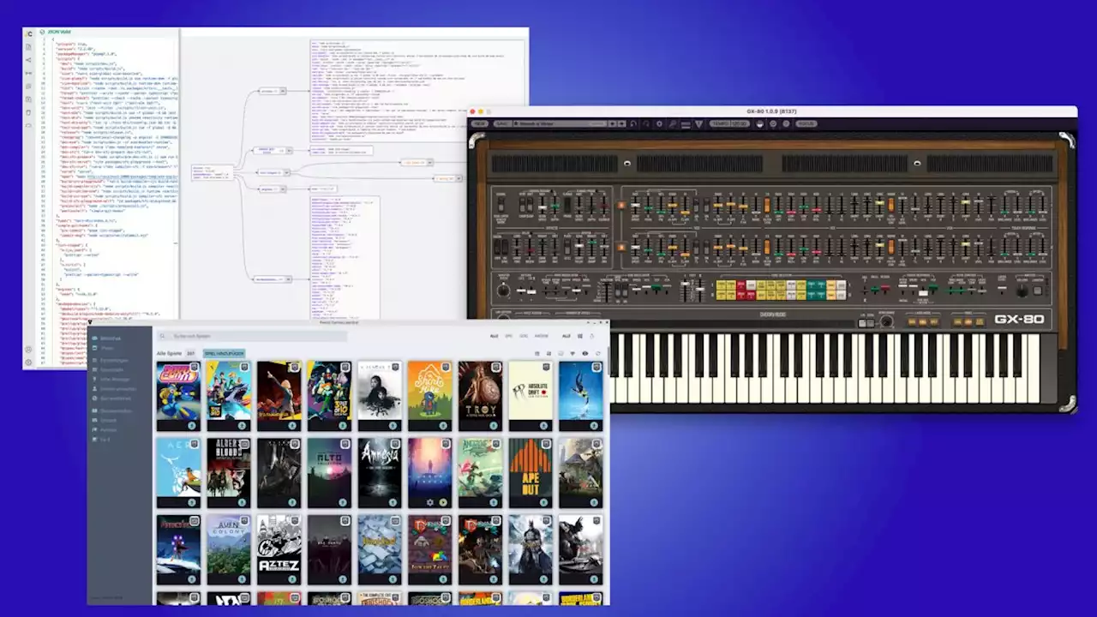Click the store badge icon on APE OUT card
The image size is (1097, 617).
(547, 445)
